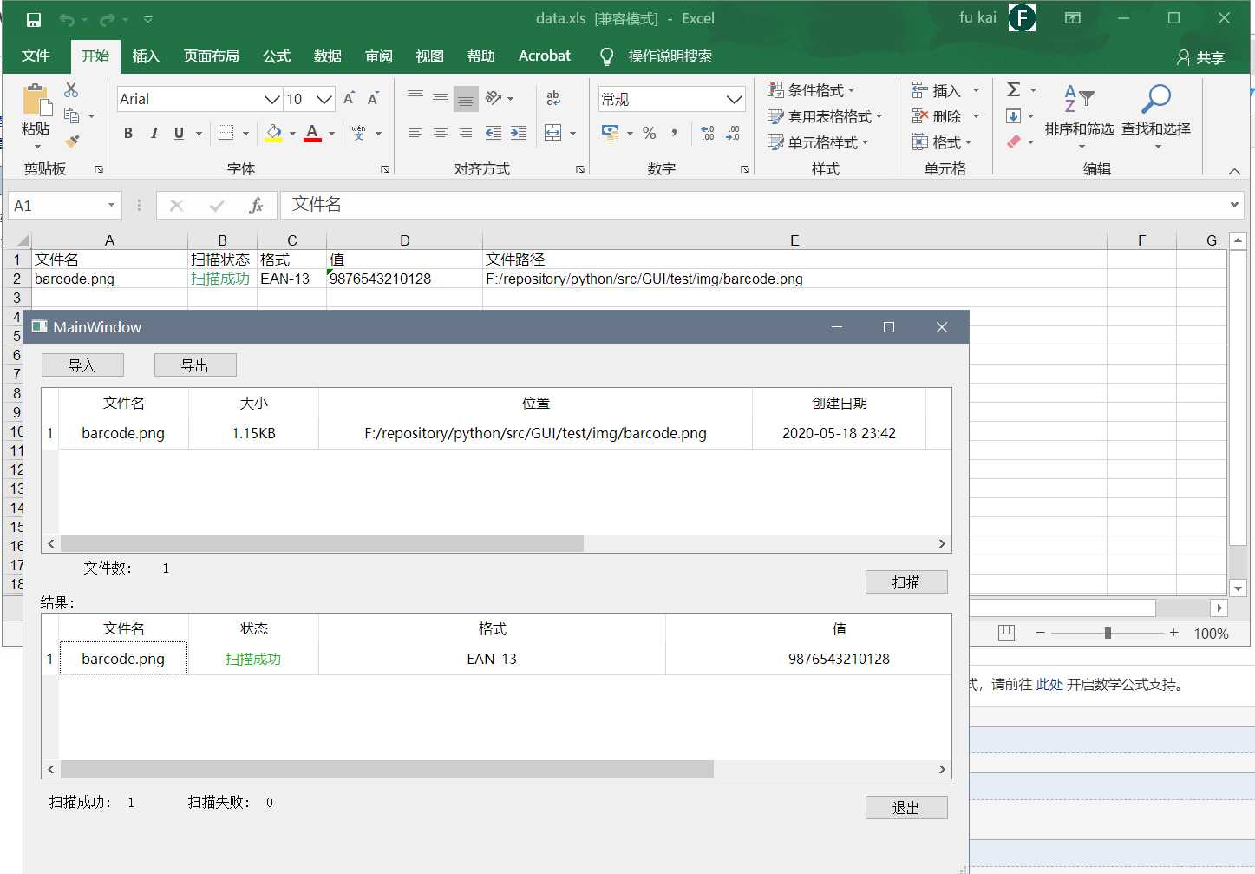Switch to the 数据 ribbon tab
1255x874 pixels.
[328, 56]
